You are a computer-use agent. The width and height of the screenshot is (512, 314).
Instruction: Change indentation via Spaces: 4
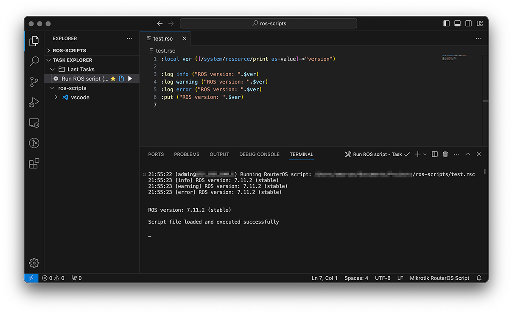356,278
